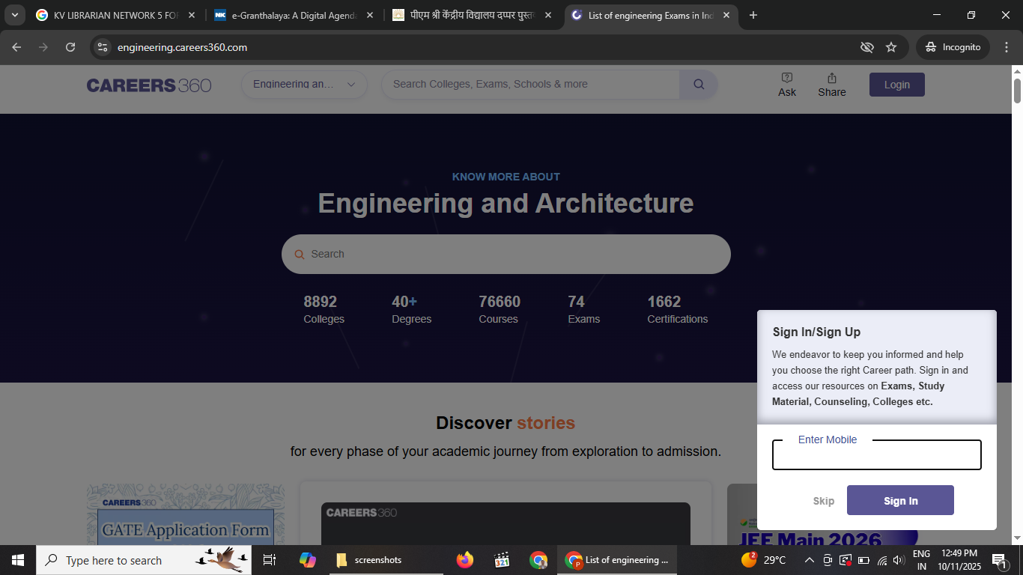Image resolution: width=1023 pixels, height=575 pixels.
Task: Skip the sign-in popup
Action: click(x=823, y=501)
